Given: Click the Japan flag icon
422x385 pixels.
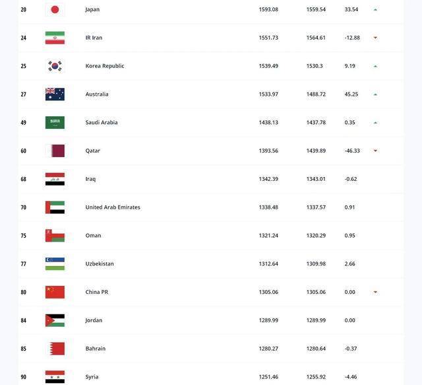Looking at the screenshot, I should coord(55,10).
